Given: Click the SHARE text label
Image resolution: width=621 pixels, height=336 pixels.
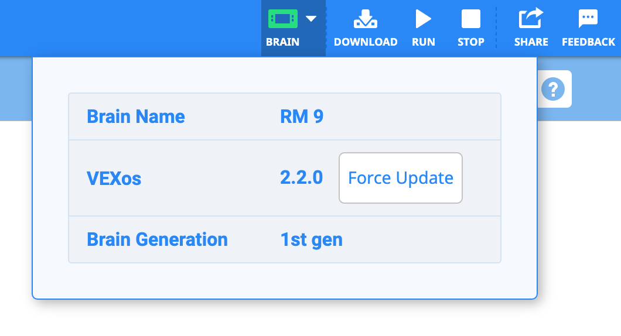Looking at the screenshot, I should click(x=531, y=42).
